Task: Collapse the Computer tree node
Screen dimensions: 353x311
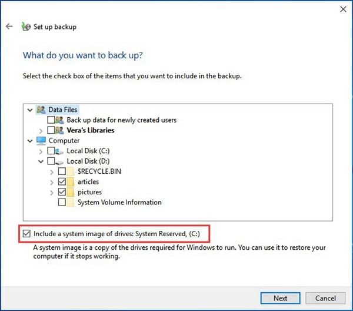Action: [x=30, y=141]
